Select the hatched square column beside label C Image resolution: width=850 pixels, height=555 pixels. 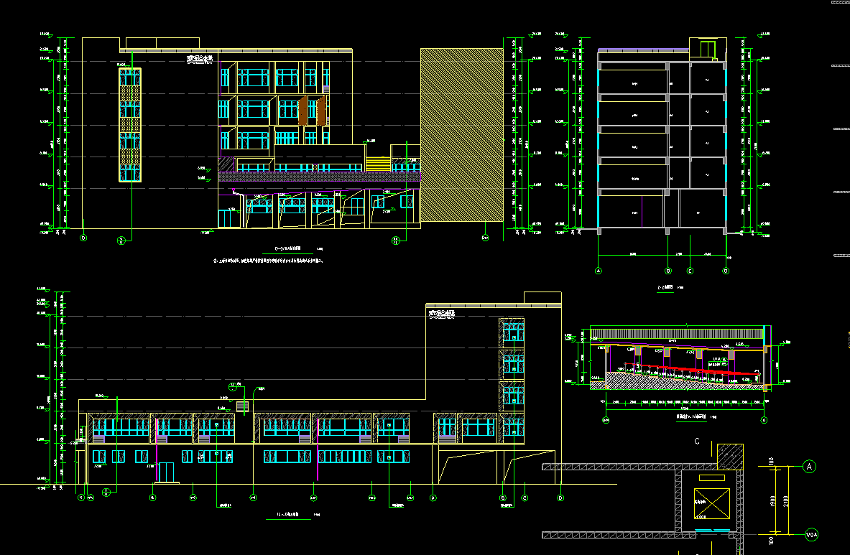click(730, 457)
